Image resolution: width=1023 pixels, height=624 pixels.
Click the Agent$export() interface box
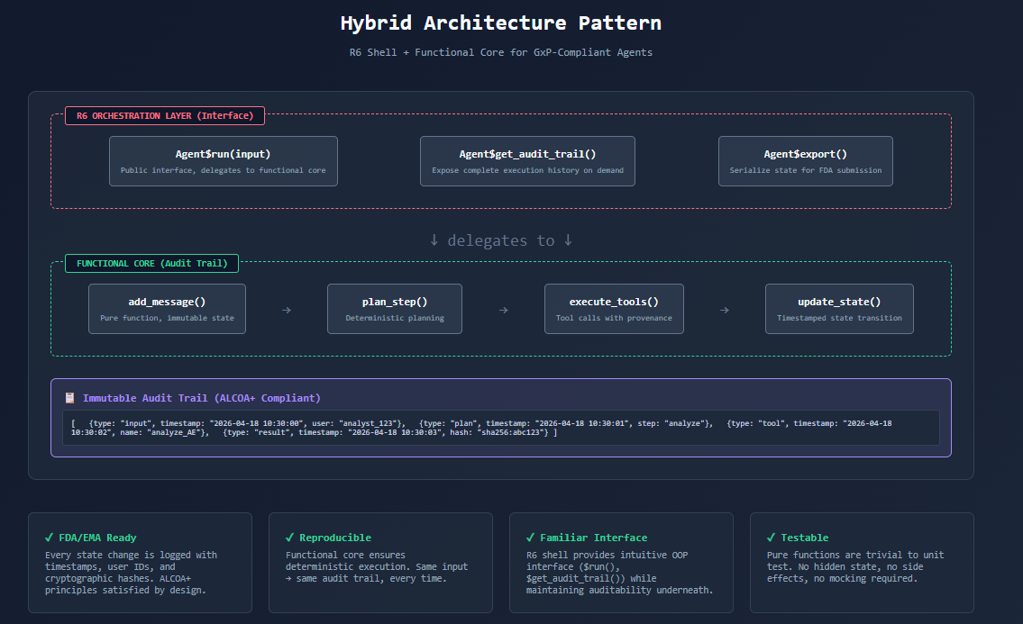tap(805, 161)
